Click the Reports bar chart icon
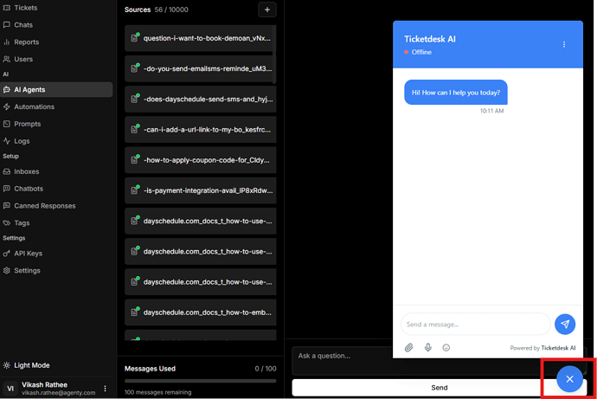Screen dimensions: 597x399 tap(6, 42)
